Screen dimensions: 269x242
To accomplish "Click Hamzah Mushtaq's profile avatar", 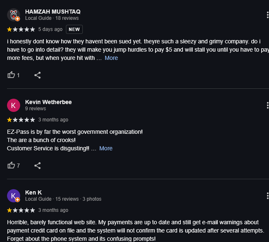I will coord(14,15).
